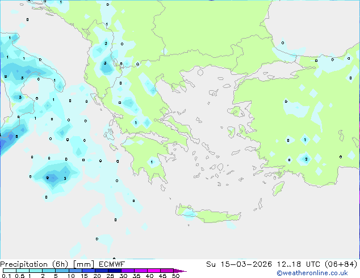Image resolution: width=360 pixels, height=278 pixels.
Task: Click the "(06+84)" forecast run label
Action: coord(341,264)
